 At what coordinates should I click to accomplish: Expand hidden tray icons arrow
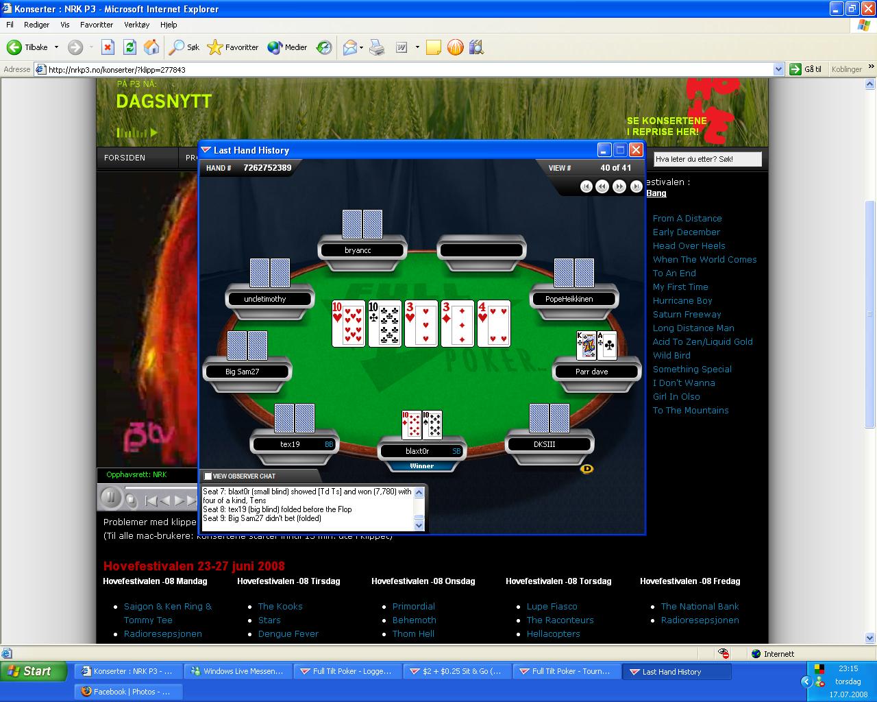click(806, 681)
